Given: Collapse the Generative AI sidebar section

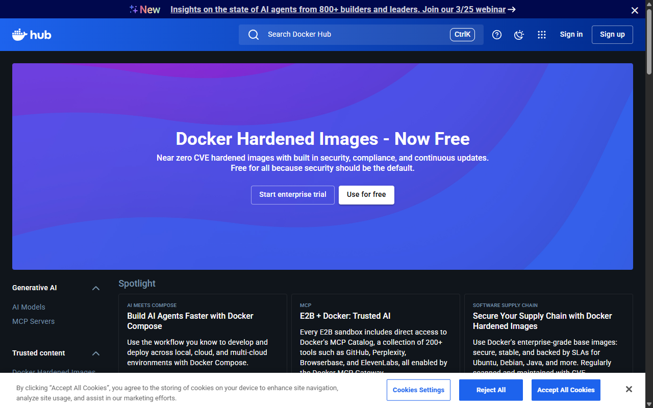Looking at the screenshot, I should click(95, 288).
